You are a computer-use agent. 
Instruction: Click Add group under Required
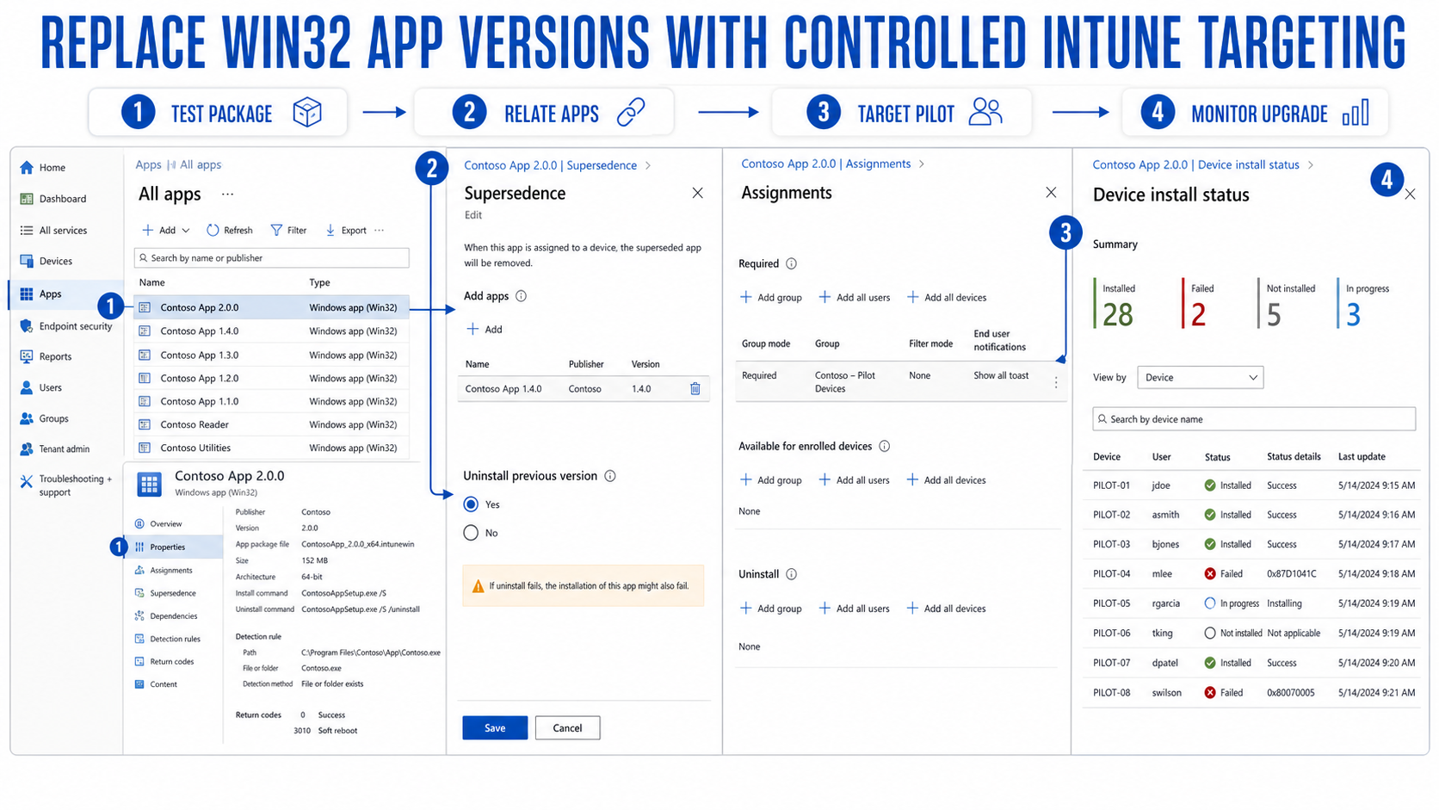[x=770, y=298]
